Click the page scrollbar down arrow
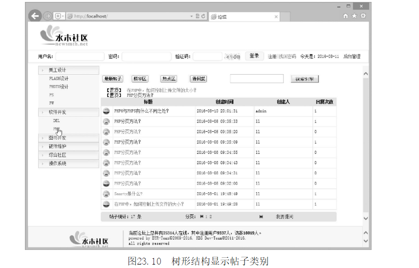 365,218
